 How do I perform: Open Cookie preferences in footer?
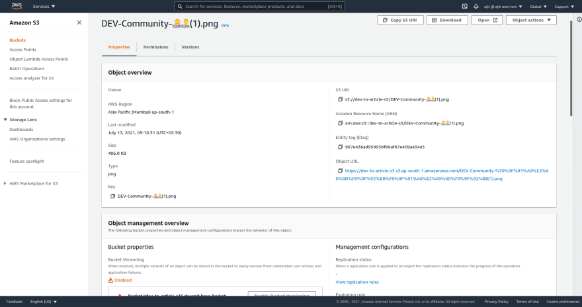pos(563,302)
